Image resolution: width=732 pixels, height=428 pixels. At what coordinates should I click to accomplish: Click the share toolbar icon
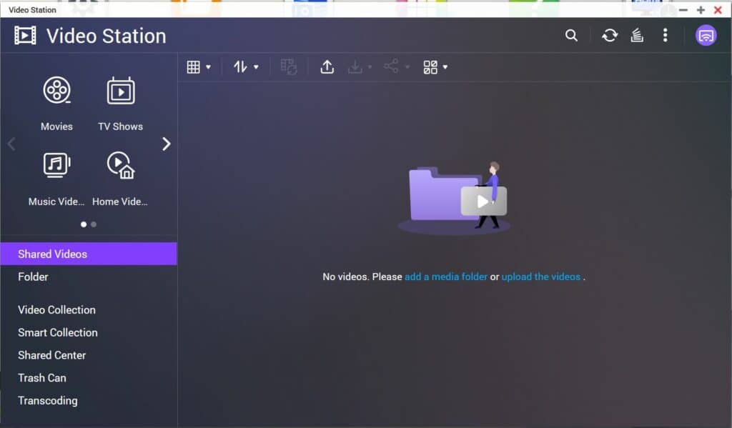(x=391, y=66)
